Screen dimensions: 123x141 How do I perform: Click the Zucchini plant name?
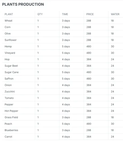click(10, 91)
